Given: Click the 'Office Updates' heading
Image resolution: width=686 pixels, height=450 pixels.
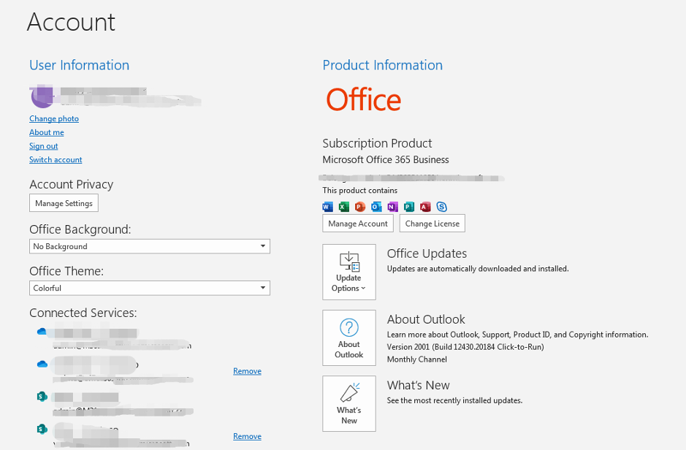Looking at the screenshot, I should coord(427,253).
